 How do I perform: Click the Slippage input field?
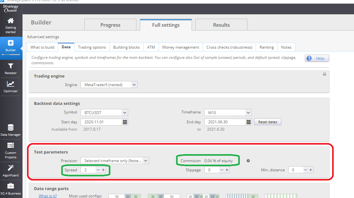(212, 170)
